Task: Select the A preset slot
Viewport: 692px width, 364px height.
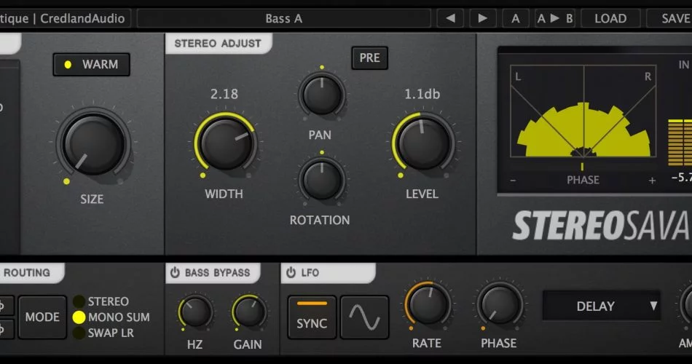Action: pyautogui.click(x=516, y=18)
